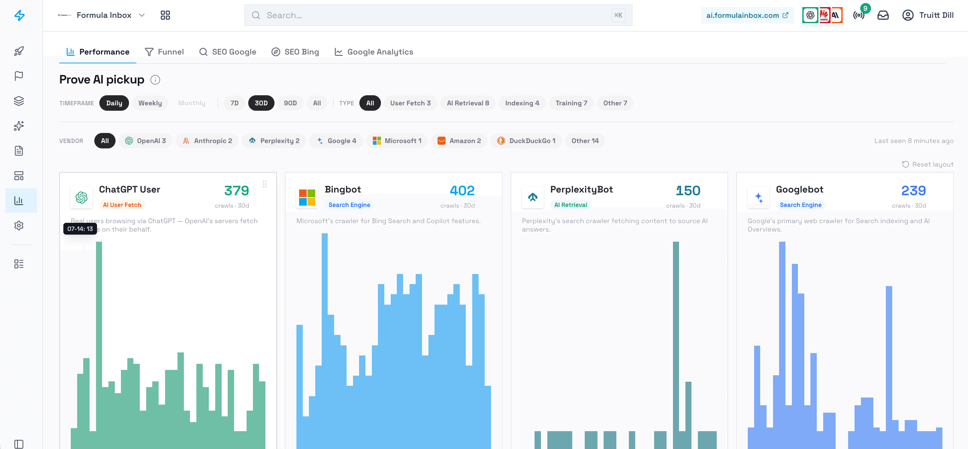Image resolution: width=968 pixels, height=449 pixels.
Task: Select the bar chart analytics sidebar icon
Action: coord(19,201)
